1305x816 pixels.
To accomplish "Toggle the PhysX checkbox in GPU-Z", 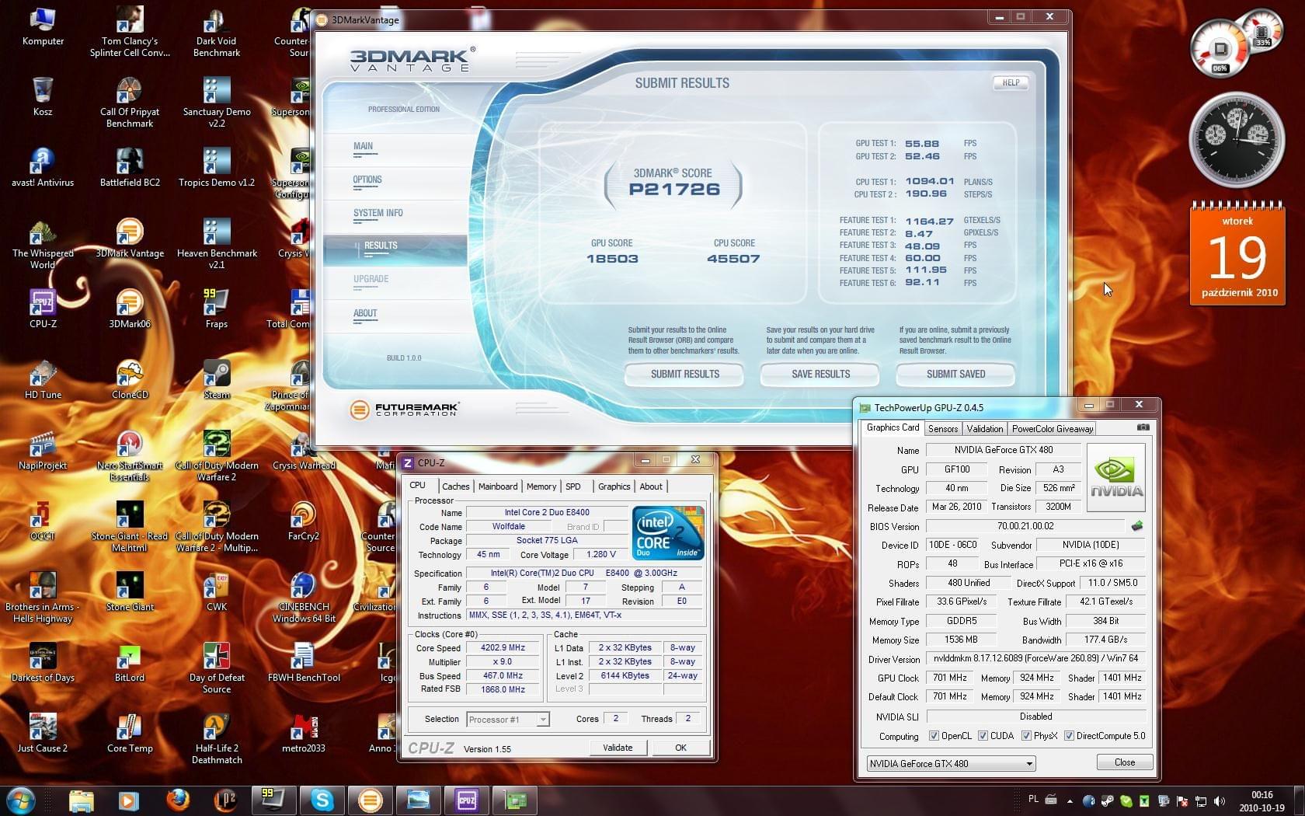I will (x=1026, y=736).
